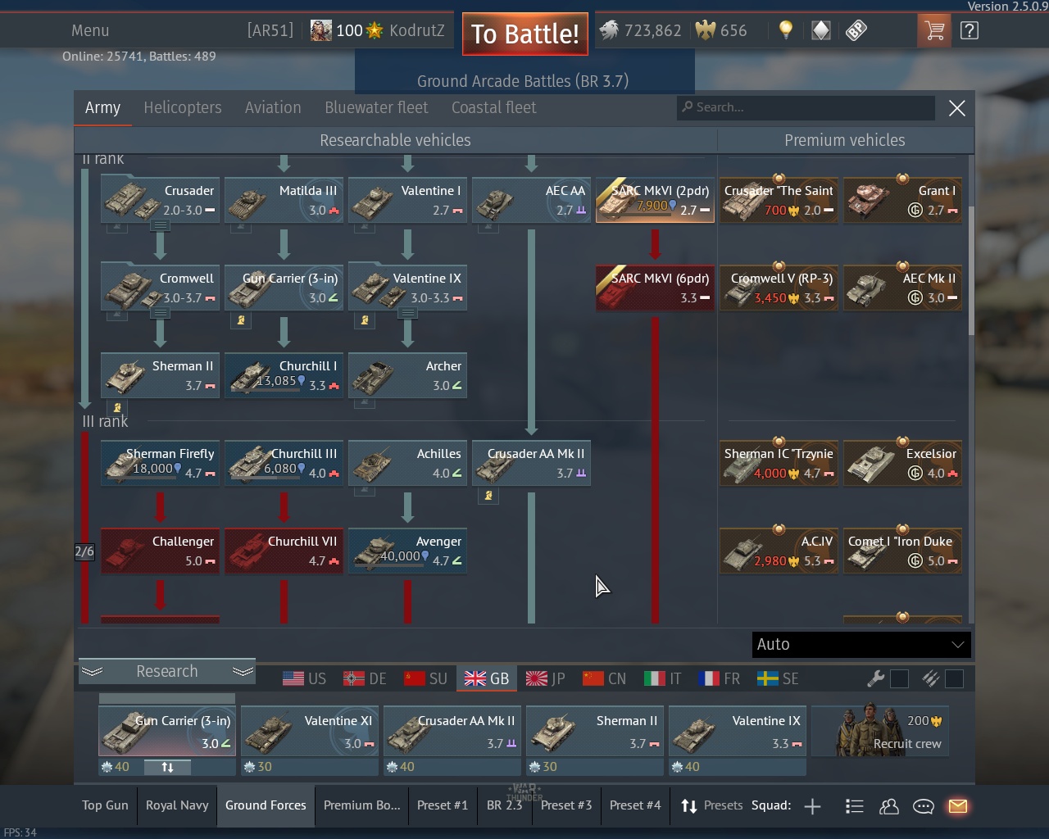The height and width of the screenshot is (839, 1049).
Task: Select the SU nation tab
Action: coord(426,679)
